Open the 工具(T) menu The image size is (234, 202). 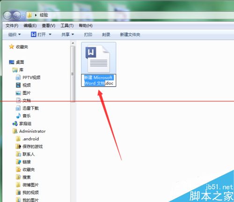pos(67,26)
